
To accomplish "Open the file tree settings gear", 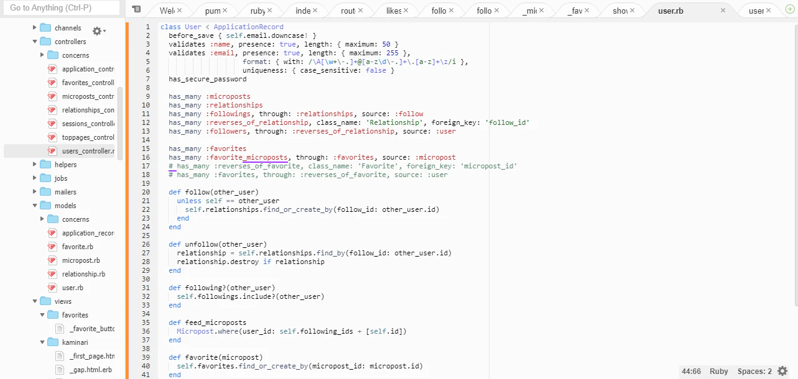I will (x=99, y=31).
